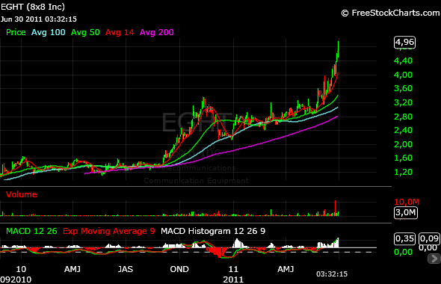Click the OND quarter label on time axis
The height and width of the screenshot is (284, 441).
[x=179, y=269]
